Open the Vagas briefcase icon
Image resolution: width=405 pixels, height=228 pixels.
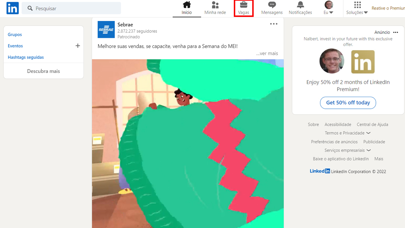pos(244,5)
